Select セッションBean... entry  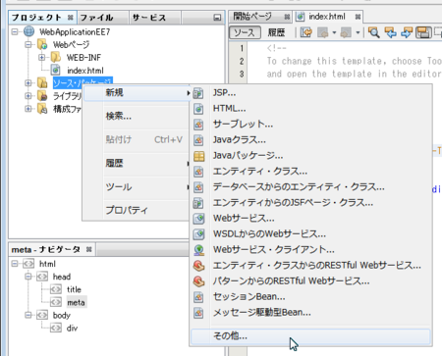310,297
